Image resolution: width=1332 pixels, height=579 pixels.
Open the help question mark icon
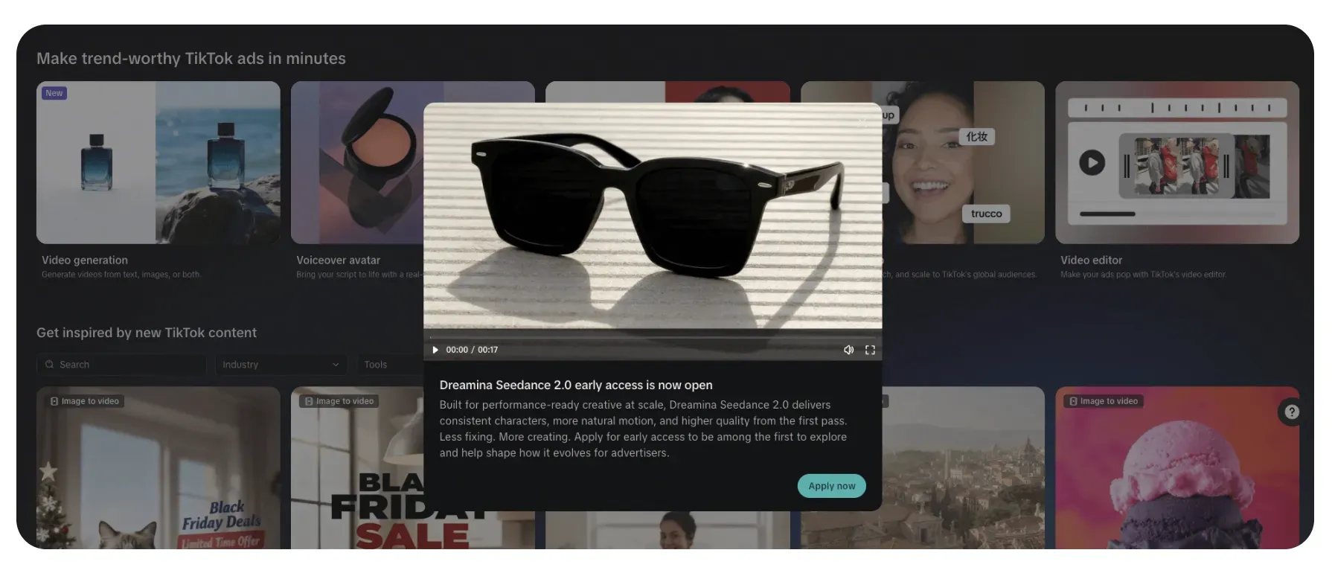[1292, 412]
